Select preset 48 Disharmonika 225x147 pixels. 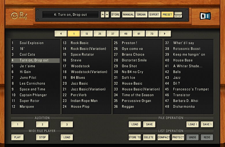(x=189, y=107)
